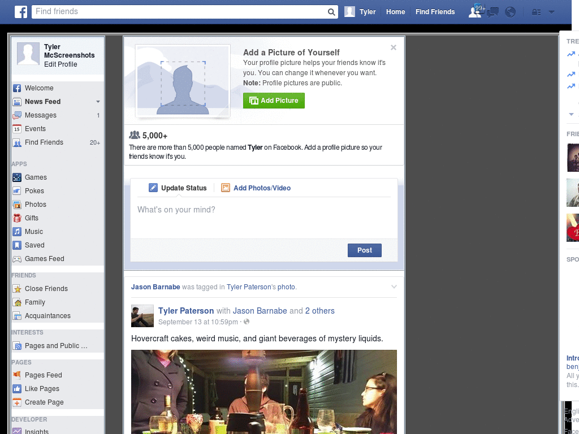Viewport: 579px width, 434px height.
Task: Click the Pages and Public feed icon
Action: (17, 346)
